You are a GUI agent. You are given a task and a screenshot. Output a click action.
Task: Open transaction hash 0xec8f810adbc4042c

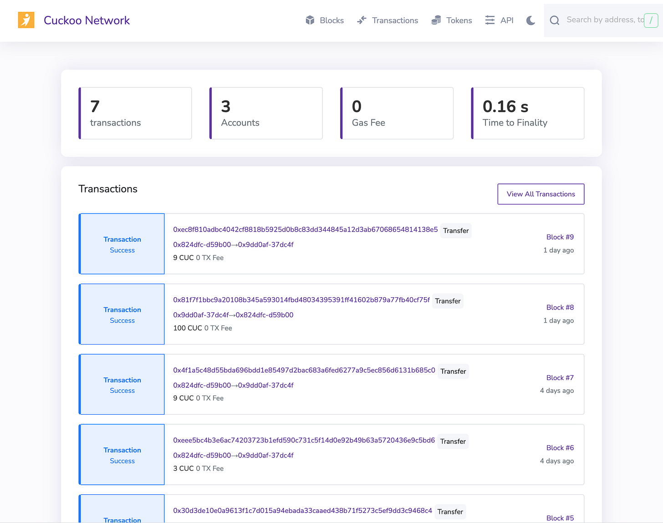[306, 229]
